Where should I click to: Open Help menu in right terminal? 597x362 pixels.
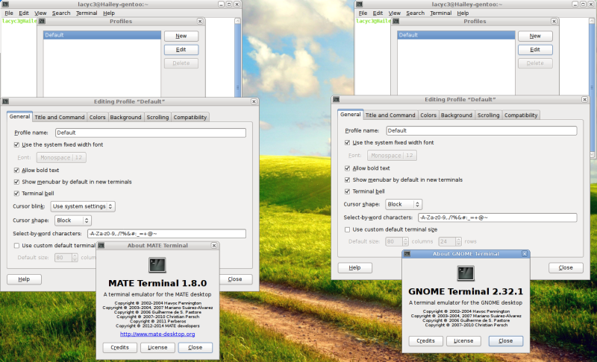point(463,13)
